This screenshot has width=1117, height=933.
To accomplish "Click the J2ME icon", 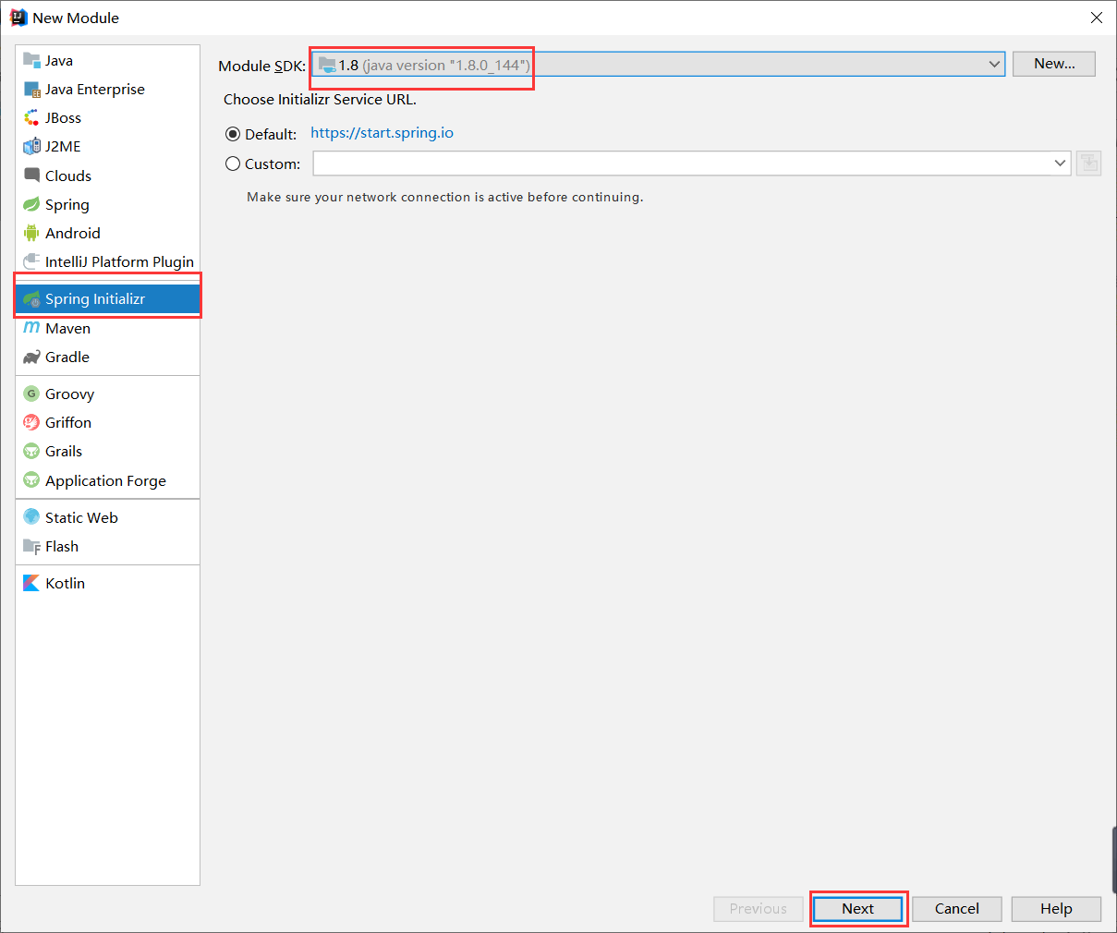I will pyautogui.click(x=31, y=147).
